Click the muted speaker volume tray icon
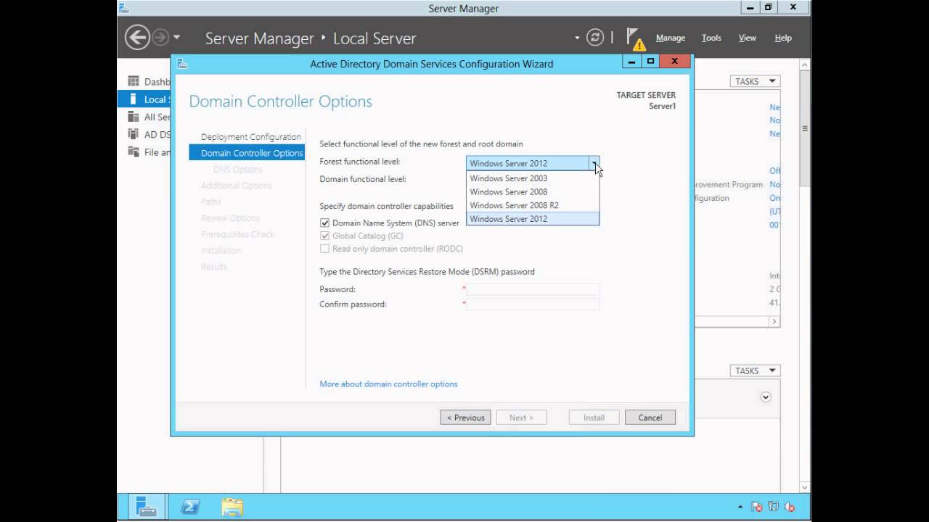The width and height of the screenshot is (929, 522). pyautogui.click(x=790, y=507)
